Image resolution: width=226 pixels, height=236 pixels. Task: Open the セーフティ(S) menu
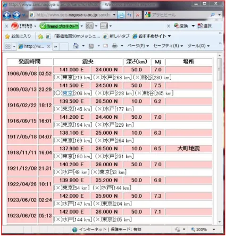pos(168,46)
